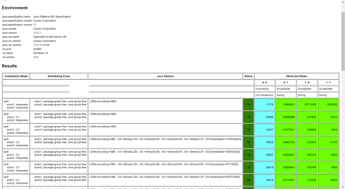Click the scrollbar down arrow
Screen dimensions: 345x189
coord(342,187)
